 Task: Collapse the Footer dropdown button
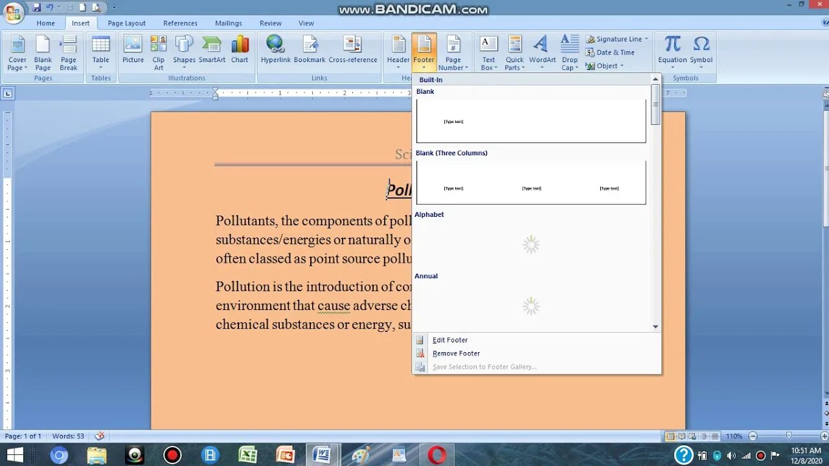[x=424, y=53]
